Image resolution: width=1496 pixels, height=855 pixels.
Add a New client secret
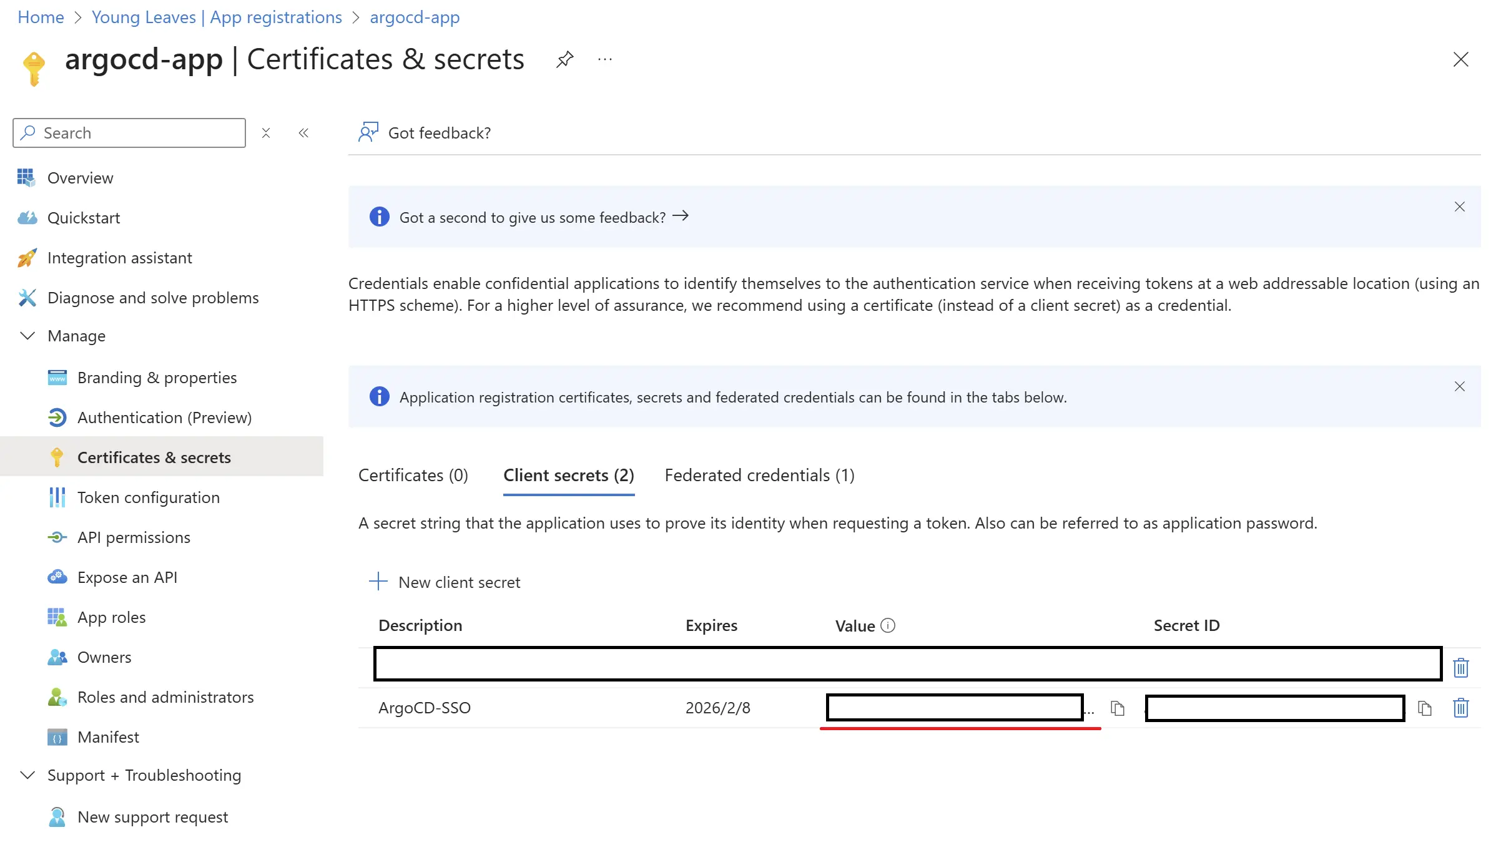[x=445, y=582]
